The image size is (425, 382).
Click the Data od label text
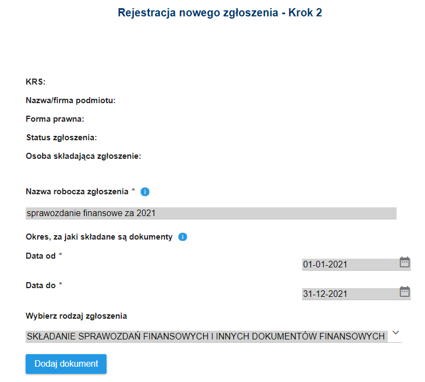(41, 255)
